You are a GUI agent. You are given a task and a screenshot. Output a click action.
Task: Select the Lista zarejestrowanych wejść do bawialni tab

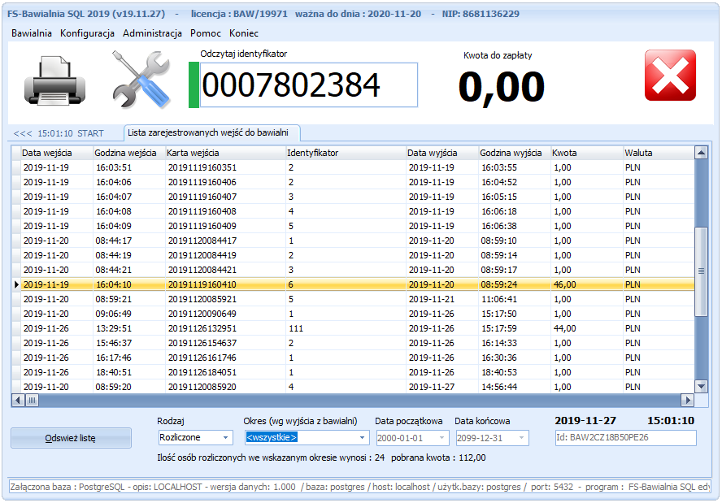coord(212,132)
